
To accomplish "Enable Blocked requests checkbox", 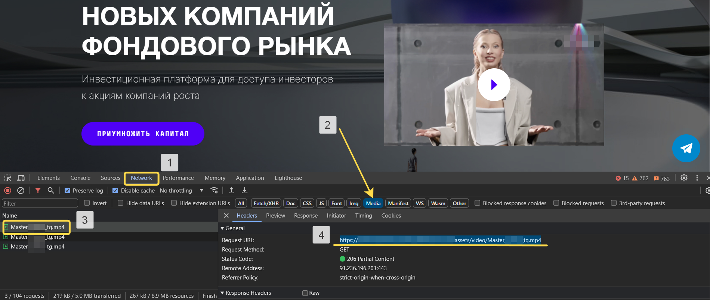I will click(556, 203).
